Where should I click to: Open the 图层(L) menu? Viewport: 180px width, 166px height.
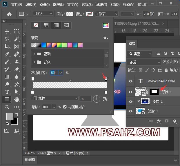click(58, 5)
